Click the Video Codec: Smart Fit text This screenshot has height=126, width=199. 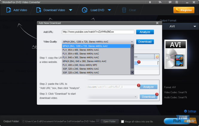coord(176,92)
